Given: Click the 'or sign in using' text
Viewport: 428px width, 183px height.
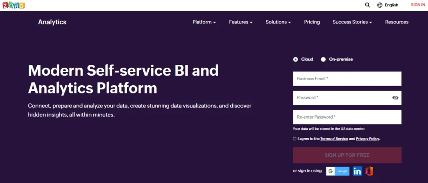Looking at the screenshot, I should pos(307,171).
